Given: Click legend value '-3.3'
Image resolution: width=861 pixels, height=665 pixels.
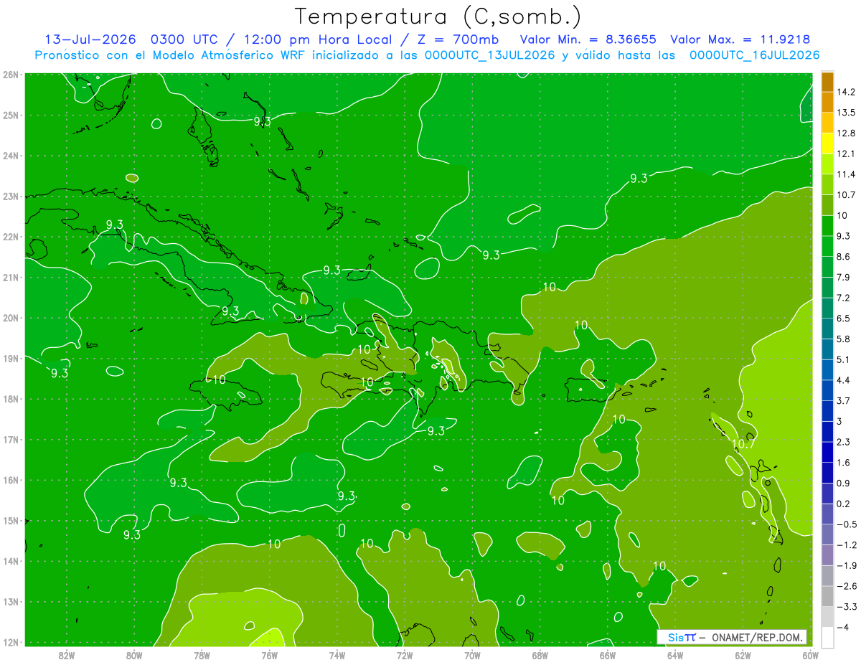Looking at the screenshot, I should click(847, 607).
